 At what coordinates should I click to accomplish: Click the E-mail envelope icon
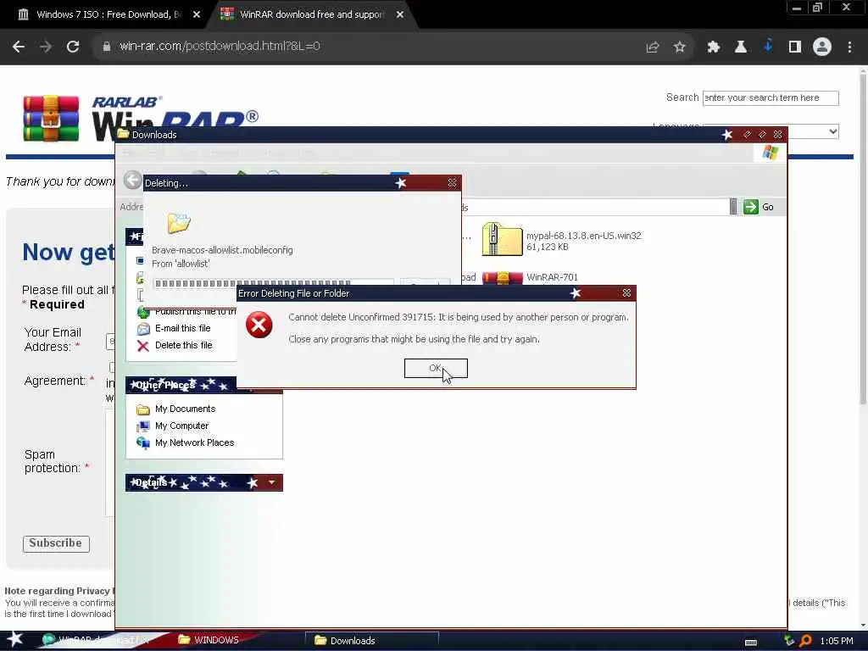[x=142, y=329]
